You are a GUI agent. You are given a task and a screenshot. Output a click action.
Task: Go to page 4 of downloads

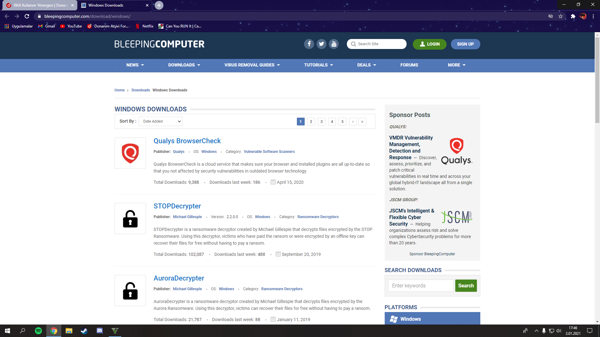pos(332,122)
